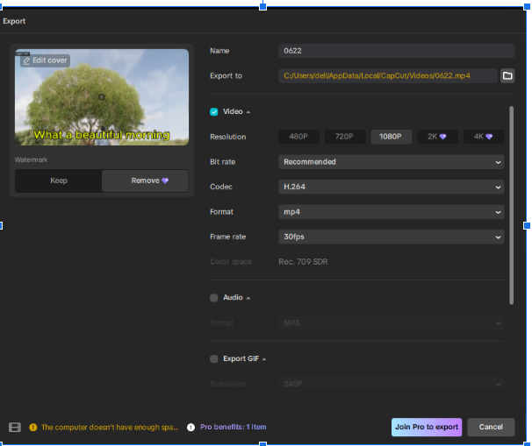Click the browse folder icon beside export path
532x446 pixels.
[507, 76]
